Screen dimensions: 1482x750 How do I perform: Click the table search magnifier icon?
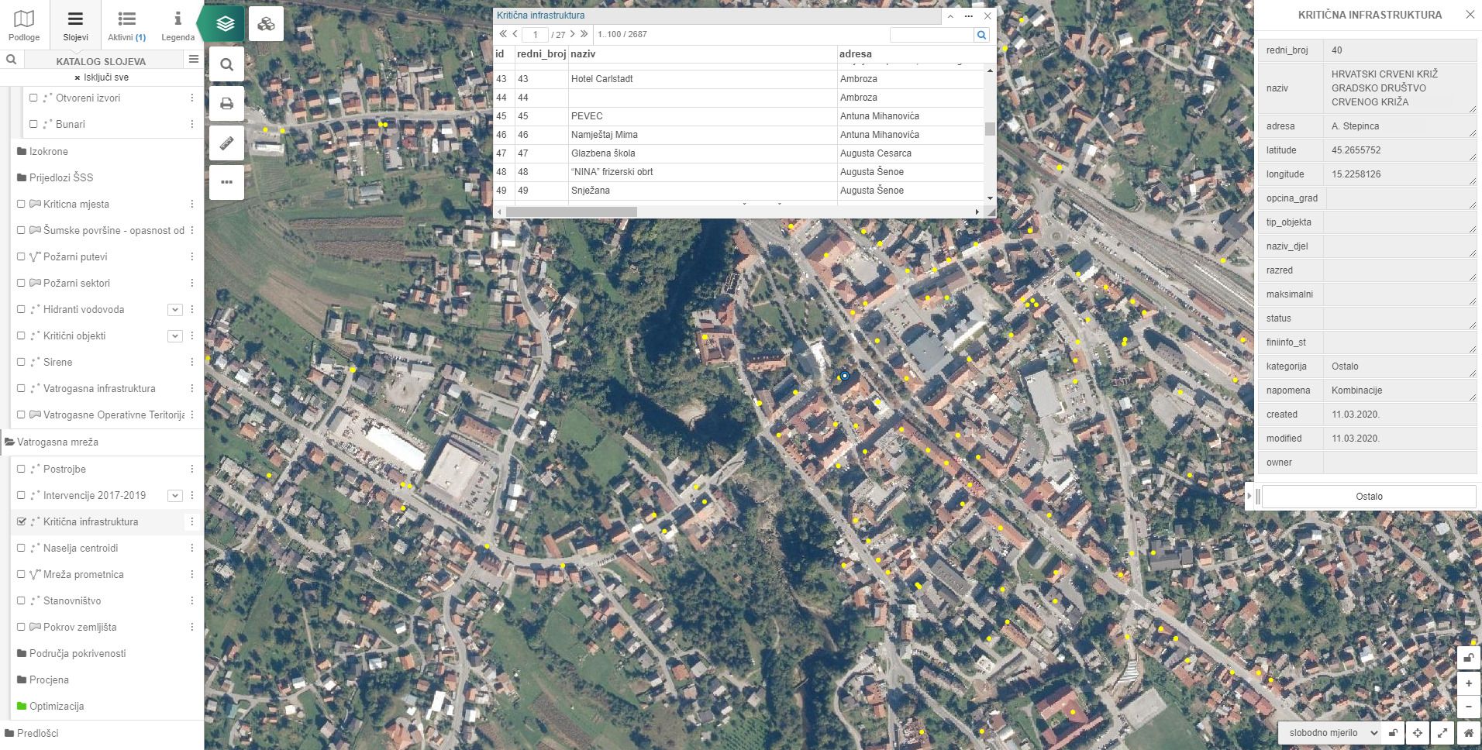(981, 35)
